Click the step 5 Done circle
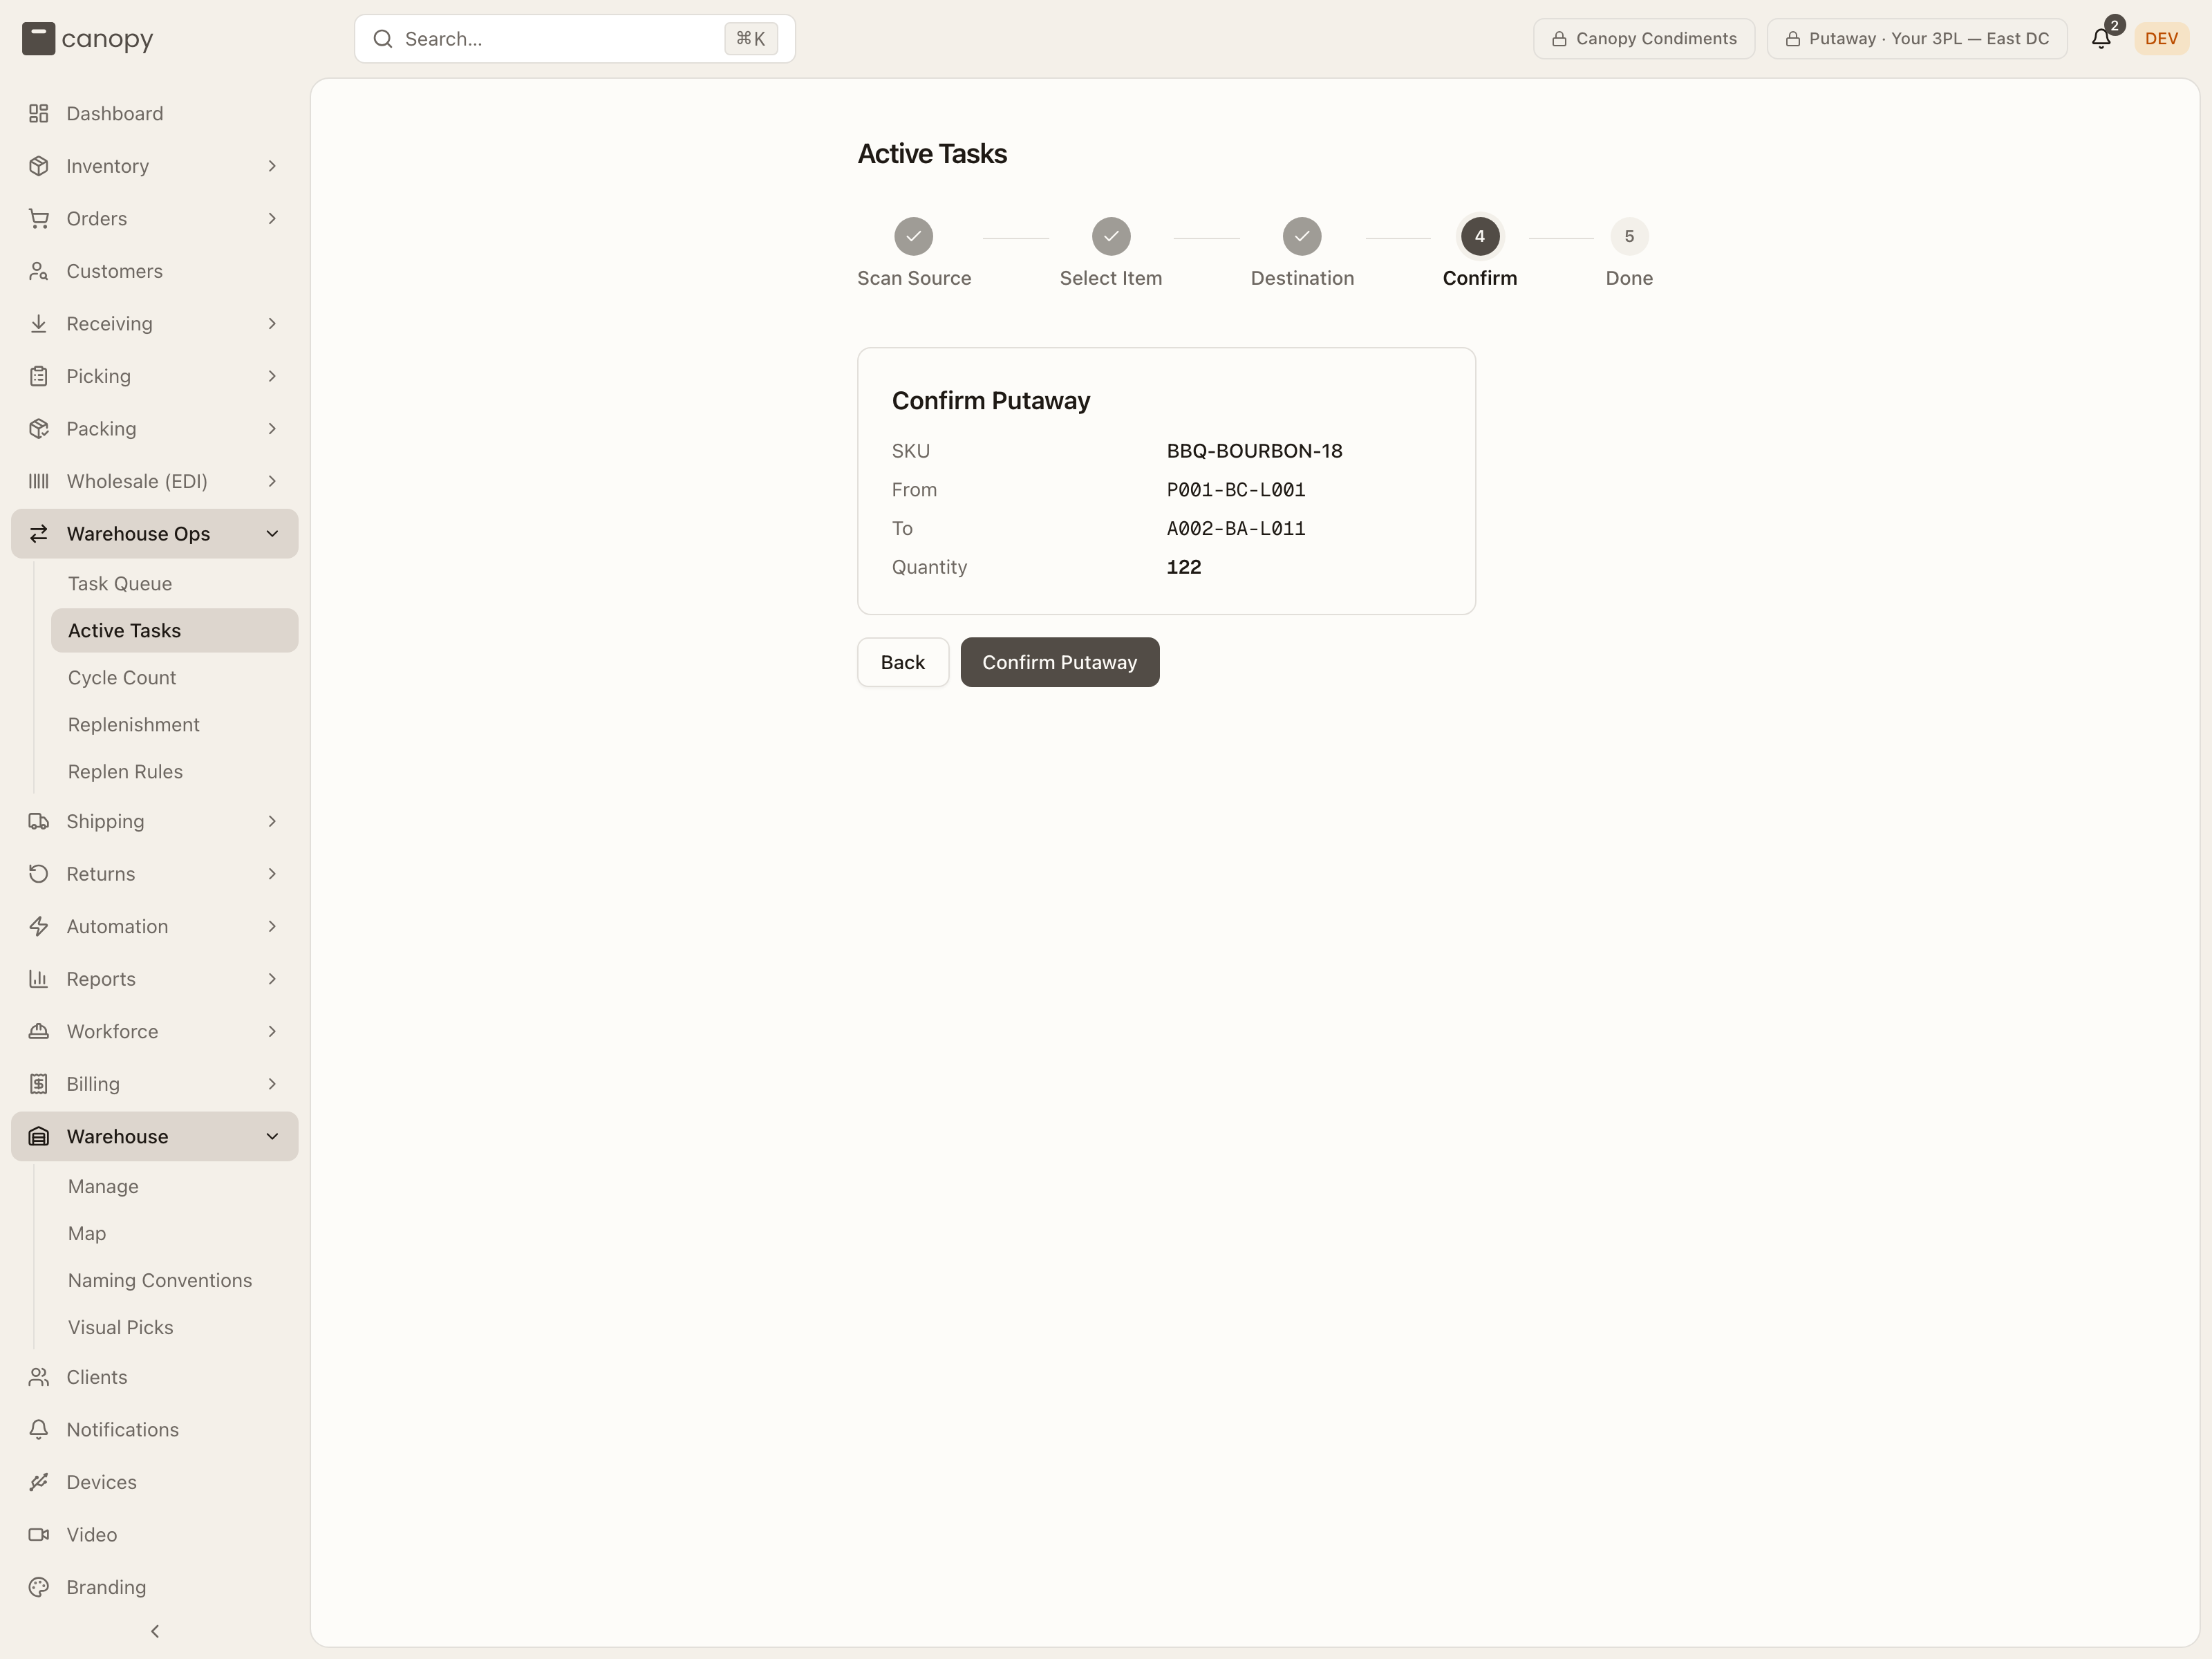The height and width of the screenshot is (1659, 2212). pyautogui.click(x=1629, y=237)
